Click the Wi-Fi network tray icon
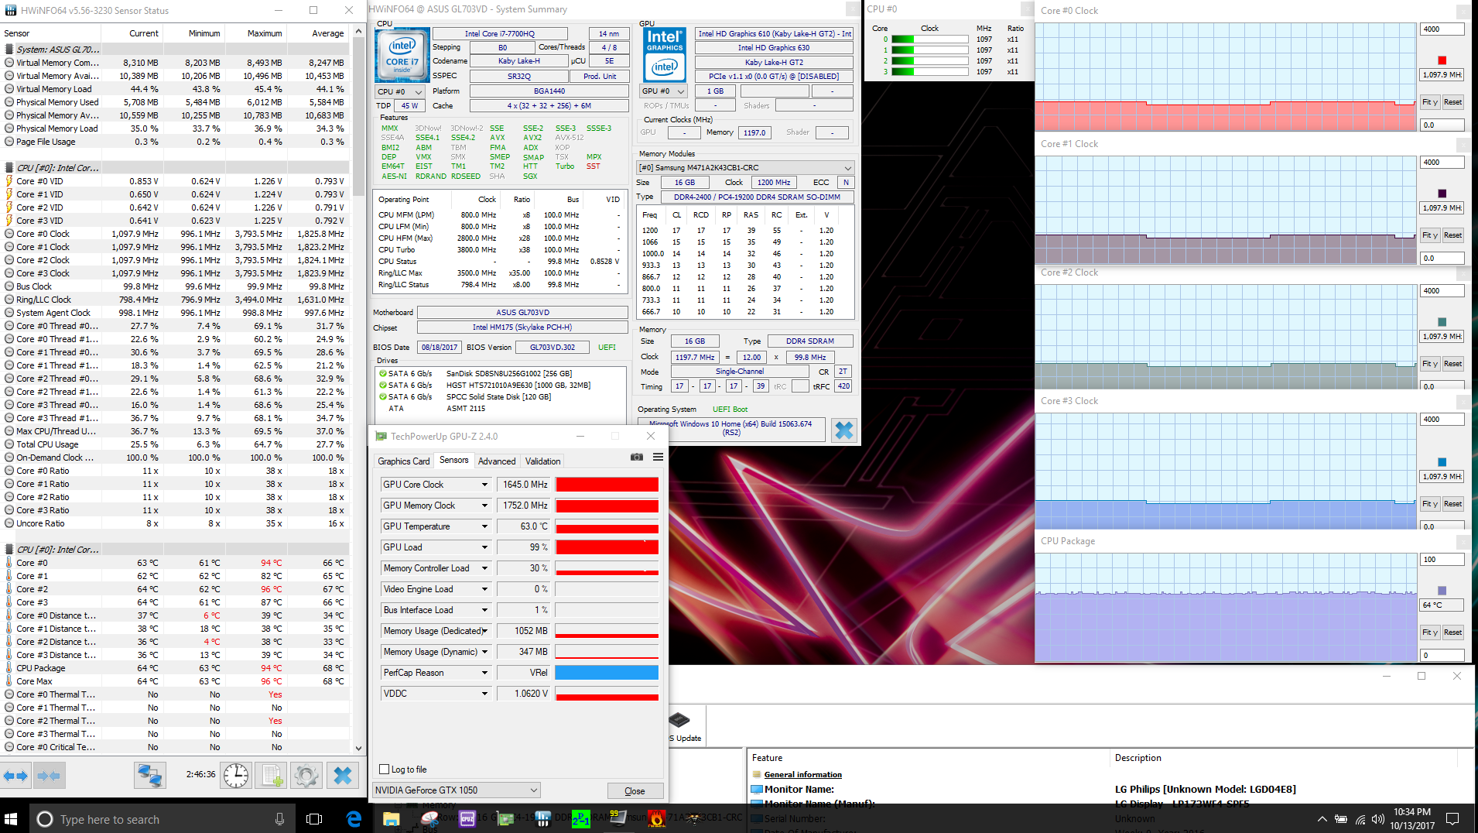Viewport: 1478px width, 833px height. coord(1360,819)
